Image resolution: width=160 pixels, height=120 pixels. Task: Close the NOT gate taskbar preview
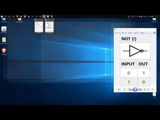click(x=53, y=20)
